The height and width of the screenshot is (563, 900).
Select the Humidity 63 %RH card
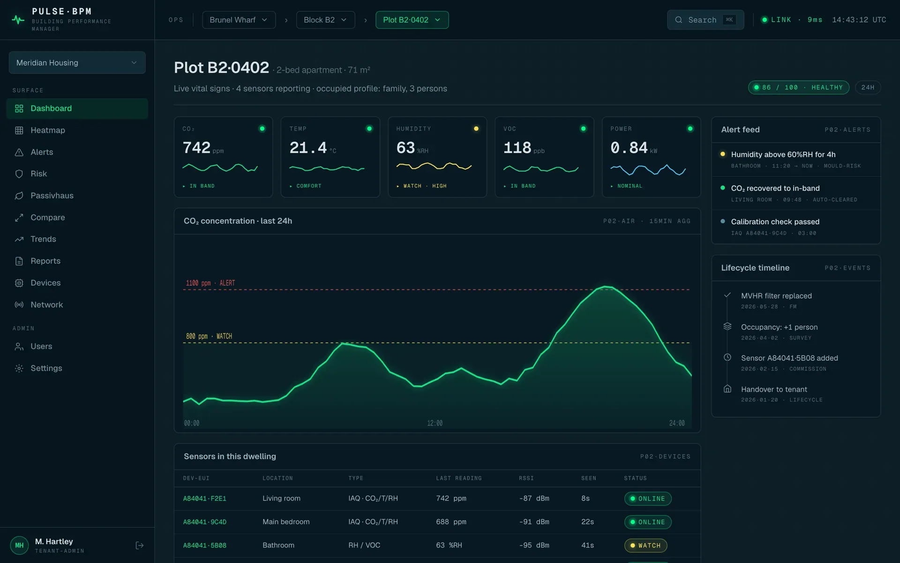437,157
